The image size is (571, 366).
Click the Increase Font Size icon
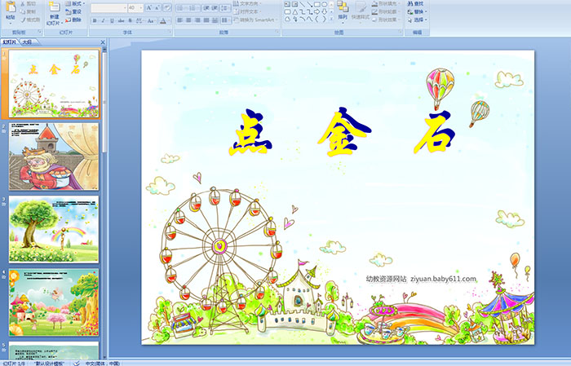click(x=148, y=7)
